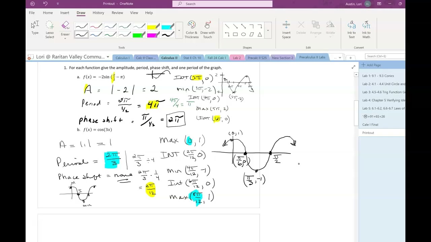Open the Austin, Lori account menu
The height and width of the screenshot is (242, 431).
coord(358,4)
